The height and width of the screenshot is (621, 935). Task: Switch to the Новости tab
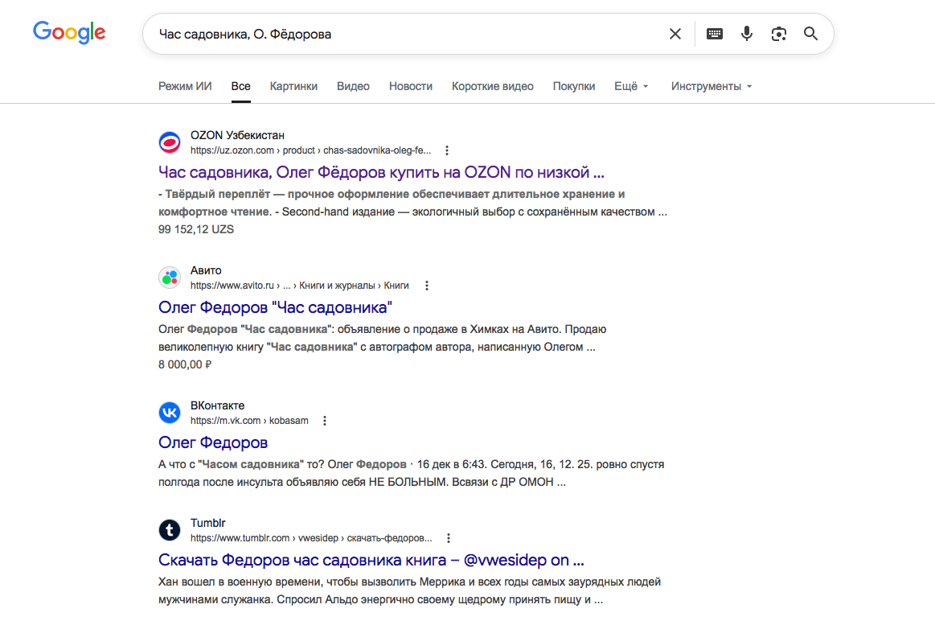pos(410,87)
